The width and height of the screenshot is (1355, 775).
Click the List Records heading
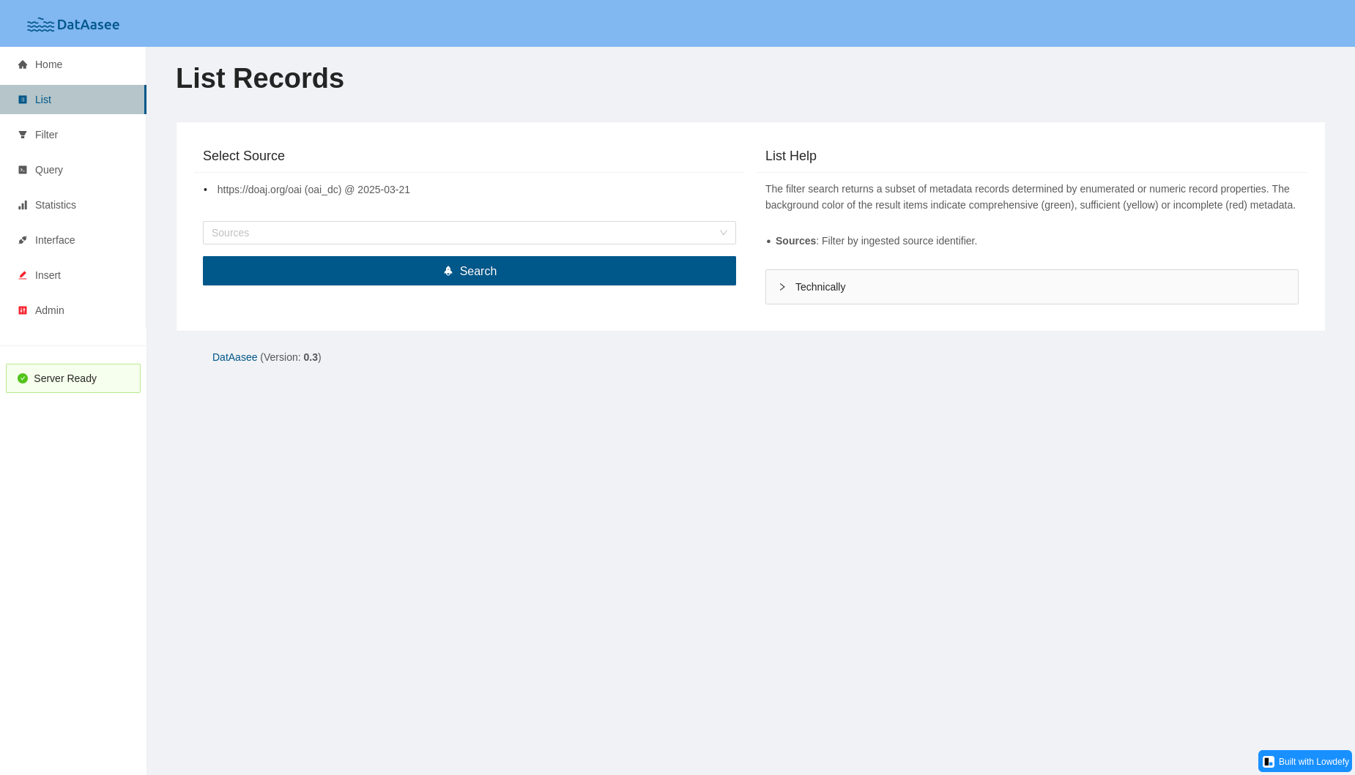click(x=260, y=78)
